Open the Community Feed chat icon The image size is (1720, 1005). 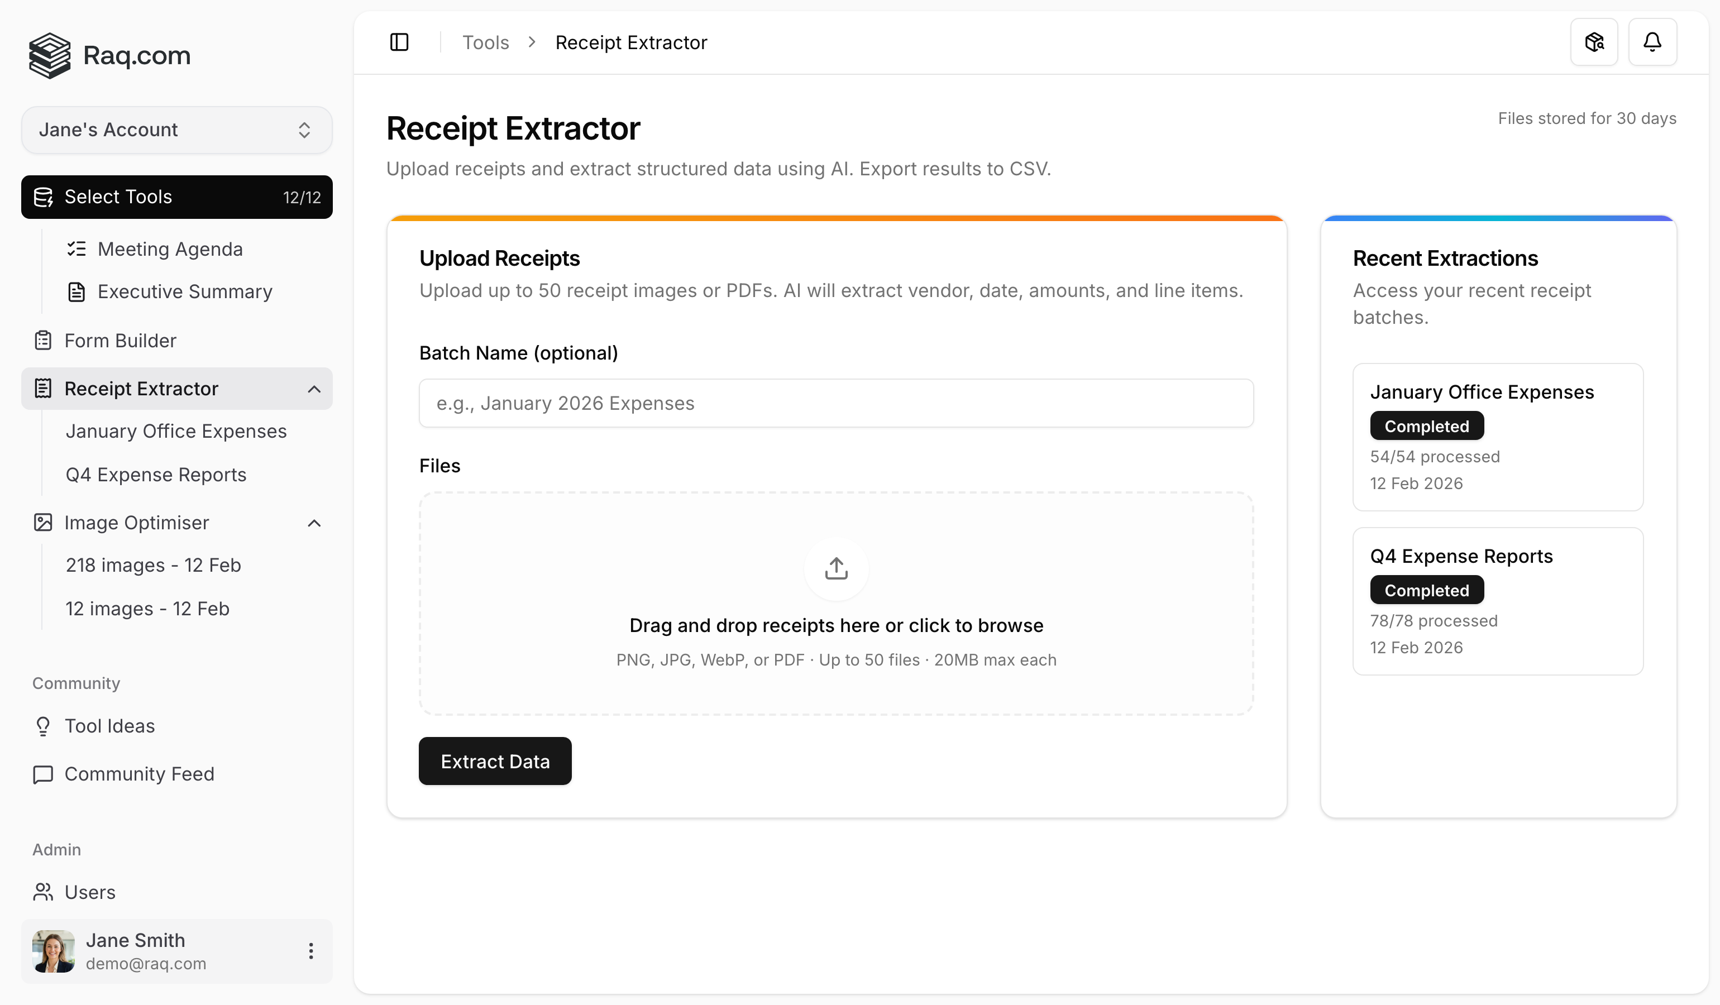click(43, 774)
